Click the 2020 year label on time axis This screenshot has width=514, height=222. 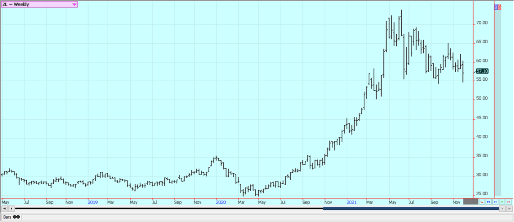click(x=221, y=202)
